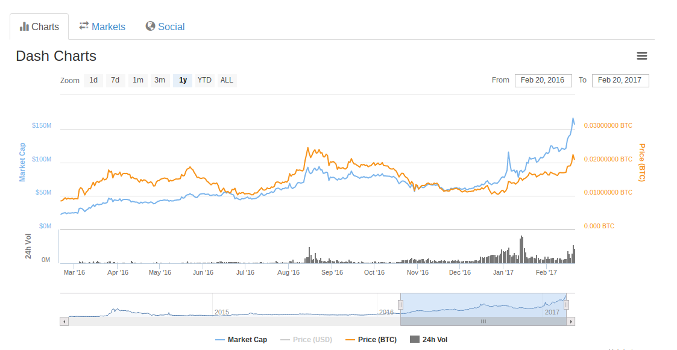
Task: Select the 1y zoom range
Action: coord(183,80)
